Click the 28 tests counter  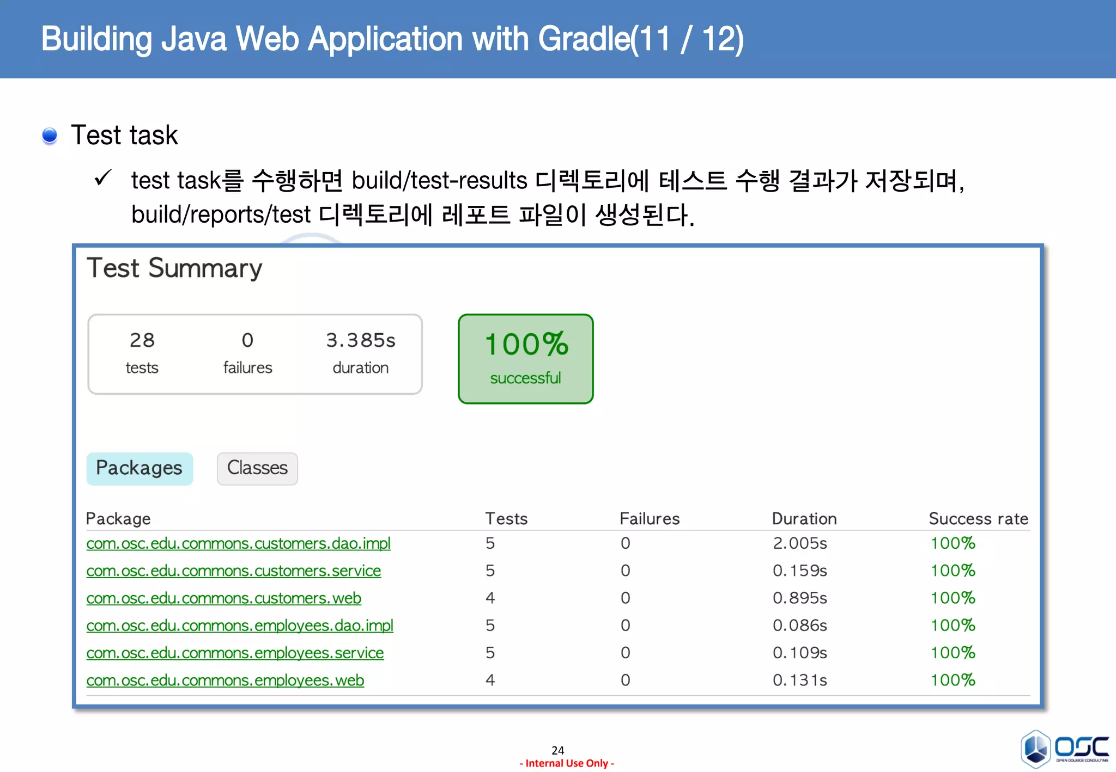(142, 353)
